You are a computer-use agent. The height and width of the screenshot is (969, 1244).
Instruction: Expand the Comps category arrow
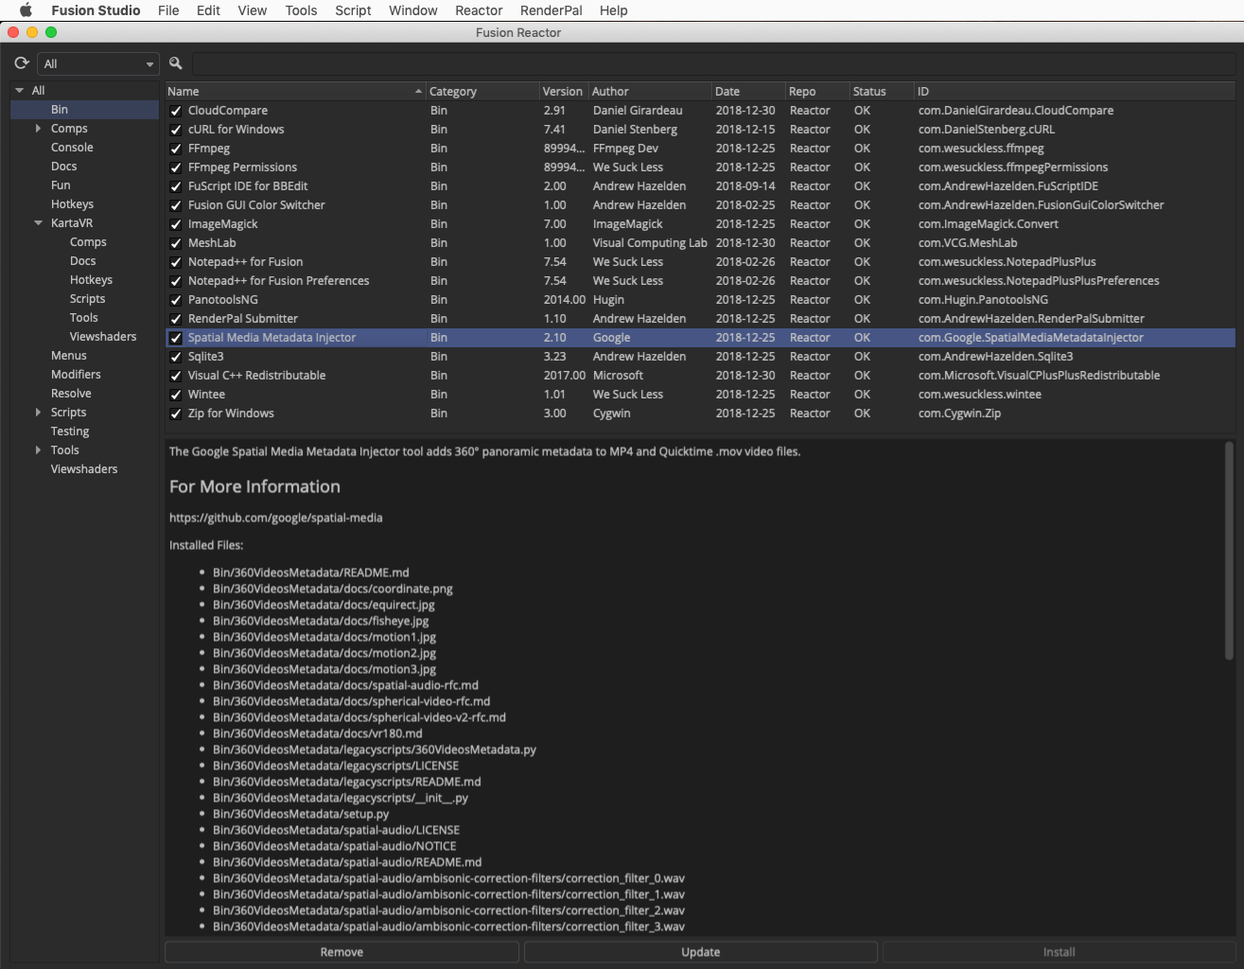[38, 129]
